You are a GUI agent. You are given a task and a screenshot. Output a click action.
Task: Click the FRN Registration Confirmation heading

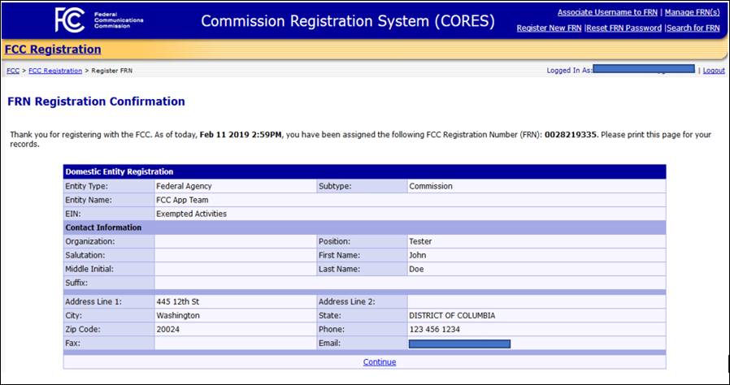click(x=97, y=102)
